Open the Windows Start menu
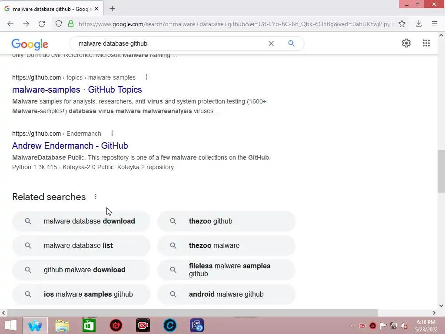 pyautogui.click(x=10, y=325)
